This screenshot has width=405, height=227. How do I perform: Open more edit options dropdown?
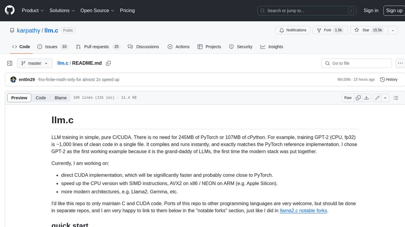[385, 98]
